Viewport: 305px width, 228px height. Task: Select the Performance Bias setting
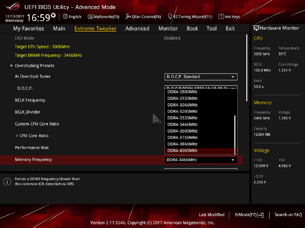(x=32, y=147)
